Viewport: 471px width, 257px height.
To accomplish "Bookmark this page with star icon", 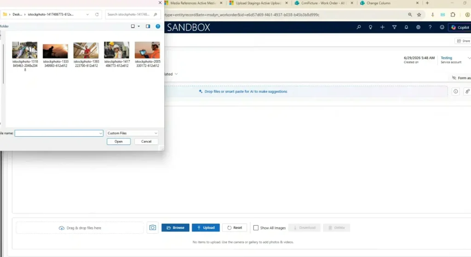I will (x=419, y=15).
